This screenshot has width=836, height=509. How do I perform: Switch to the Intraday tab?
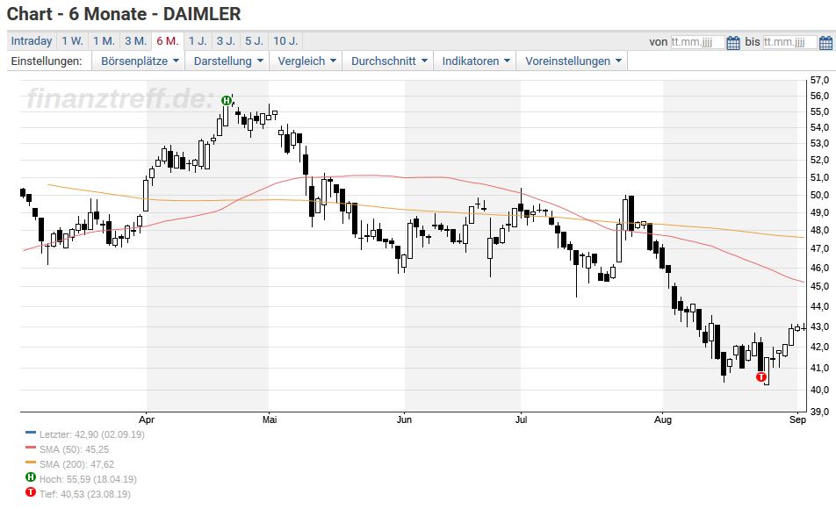[32, 41]
